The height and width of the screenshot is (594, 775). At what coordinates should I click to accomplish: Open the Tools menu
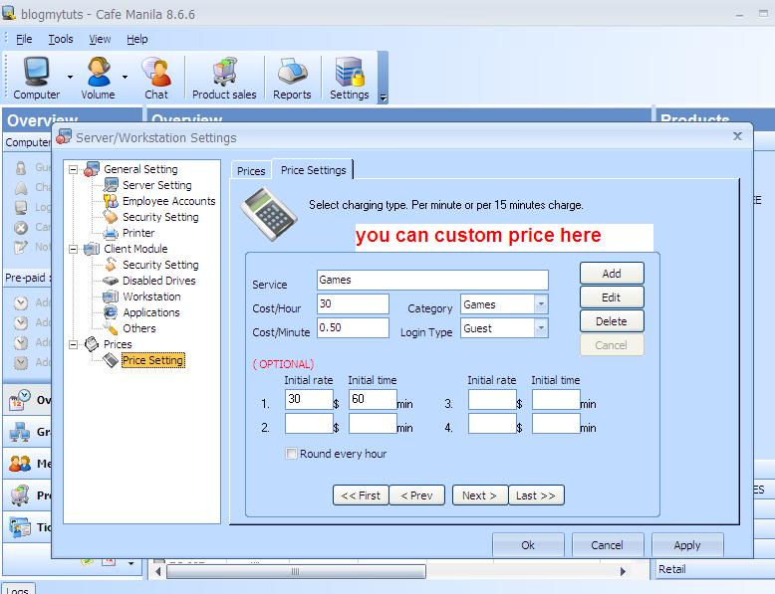tap(61, 39)
